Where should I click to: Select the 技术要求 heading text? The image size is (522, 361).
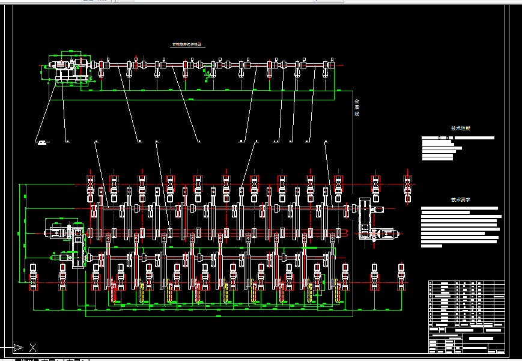click(460, 200)
